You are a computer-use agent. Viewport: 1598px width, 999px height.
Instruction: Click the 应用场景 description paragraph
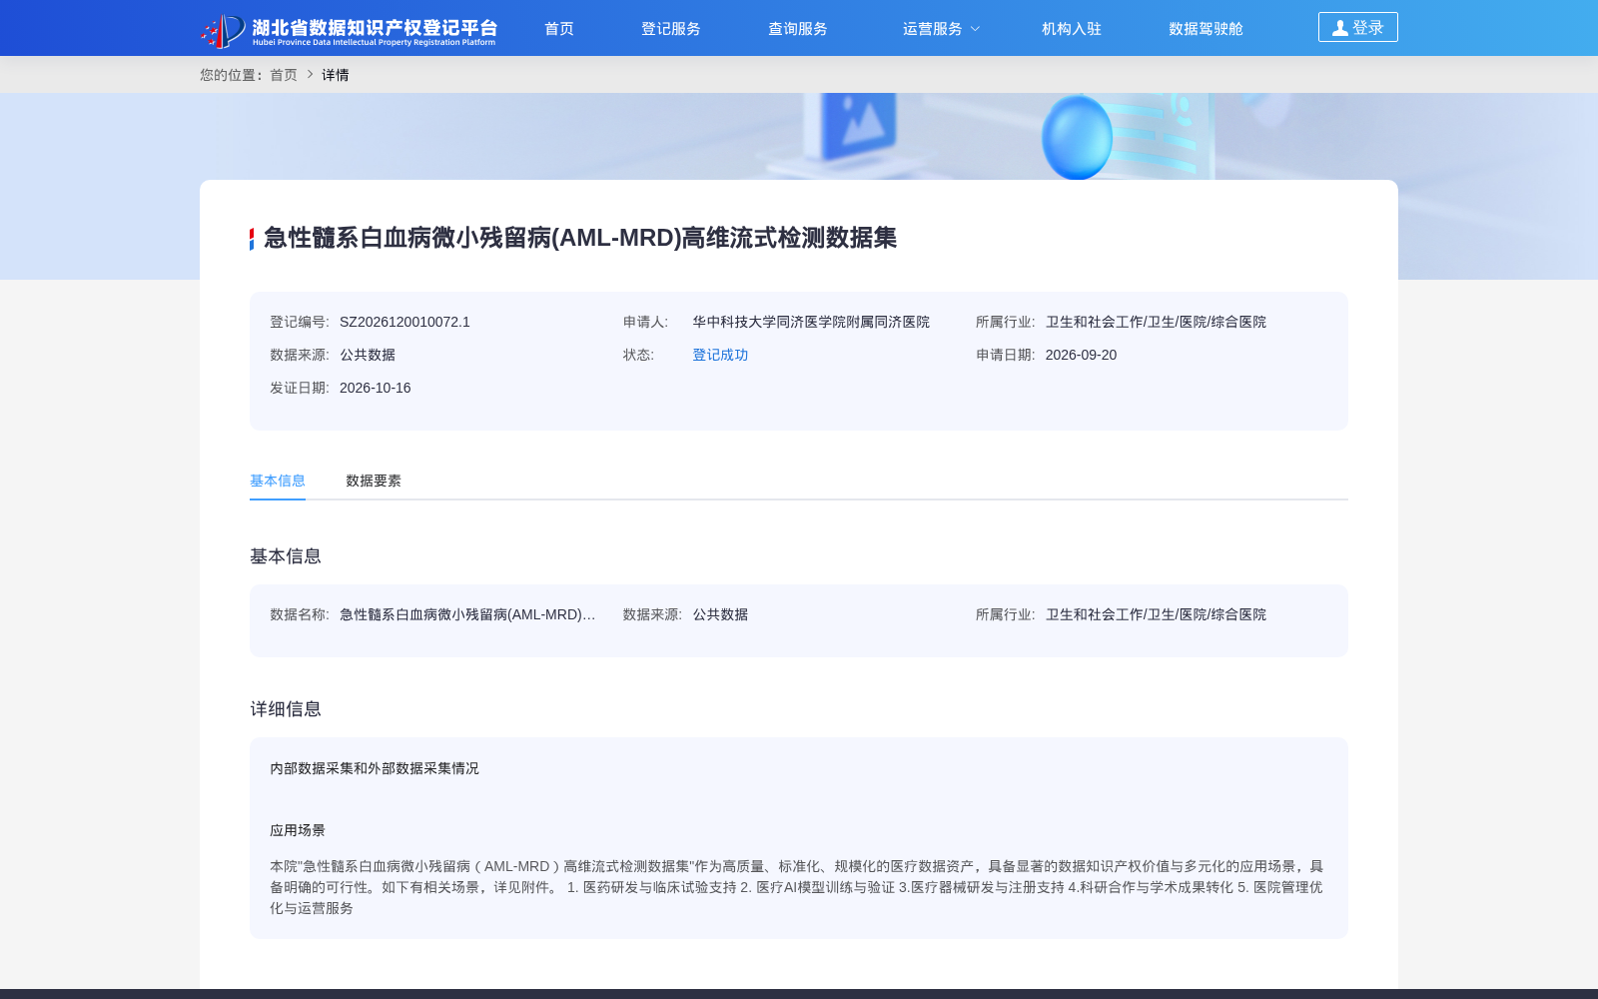(x=796, y=887)
